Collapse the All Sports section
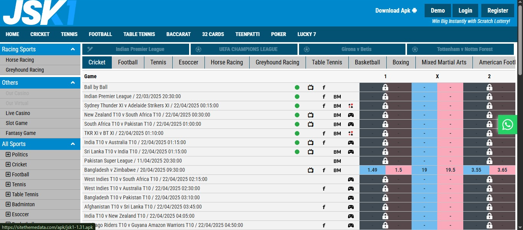The height and width of the screenshot is (230, 523). (73, 144)
